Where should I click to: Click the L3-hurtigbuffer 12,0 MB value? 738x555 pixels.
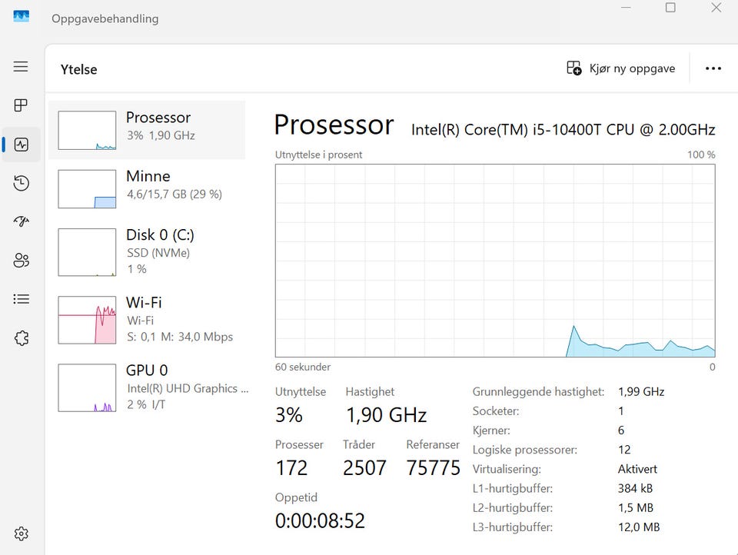(x=639, y=527)
